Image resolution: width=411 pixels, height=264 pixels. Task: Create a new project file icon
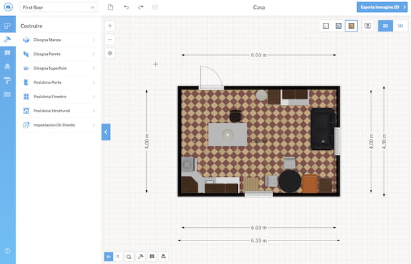110,7
